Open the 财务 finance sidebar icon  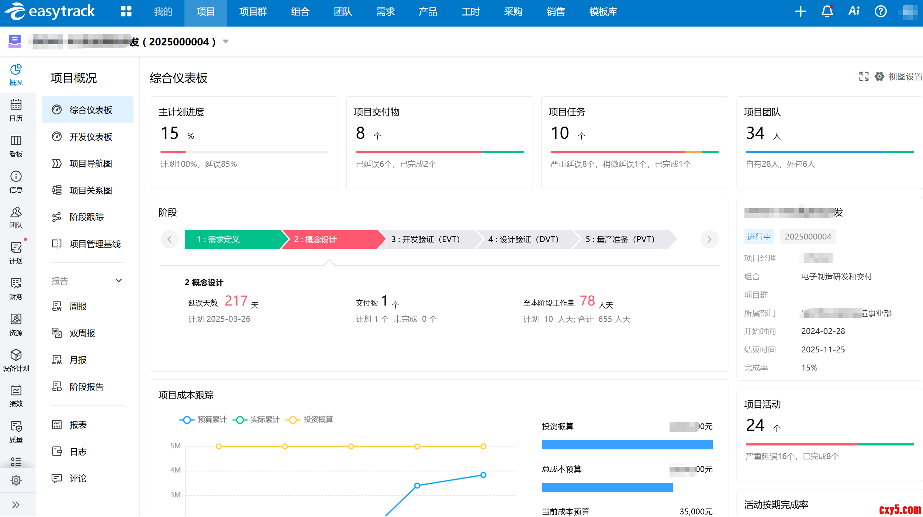(16, 289)
